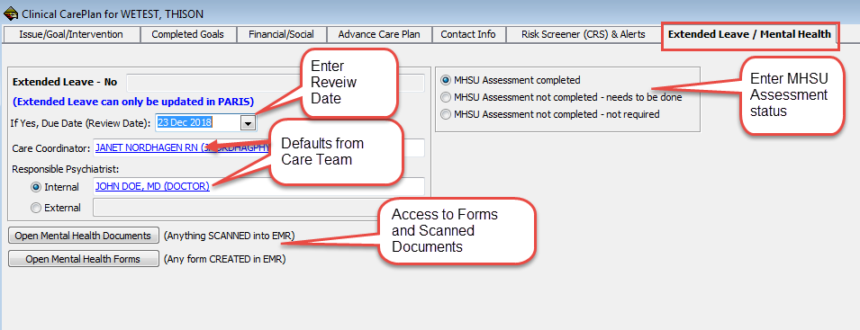Choose MHSU Assessment completed option
This screenshot has width=860, height=330.
(446, 80)
